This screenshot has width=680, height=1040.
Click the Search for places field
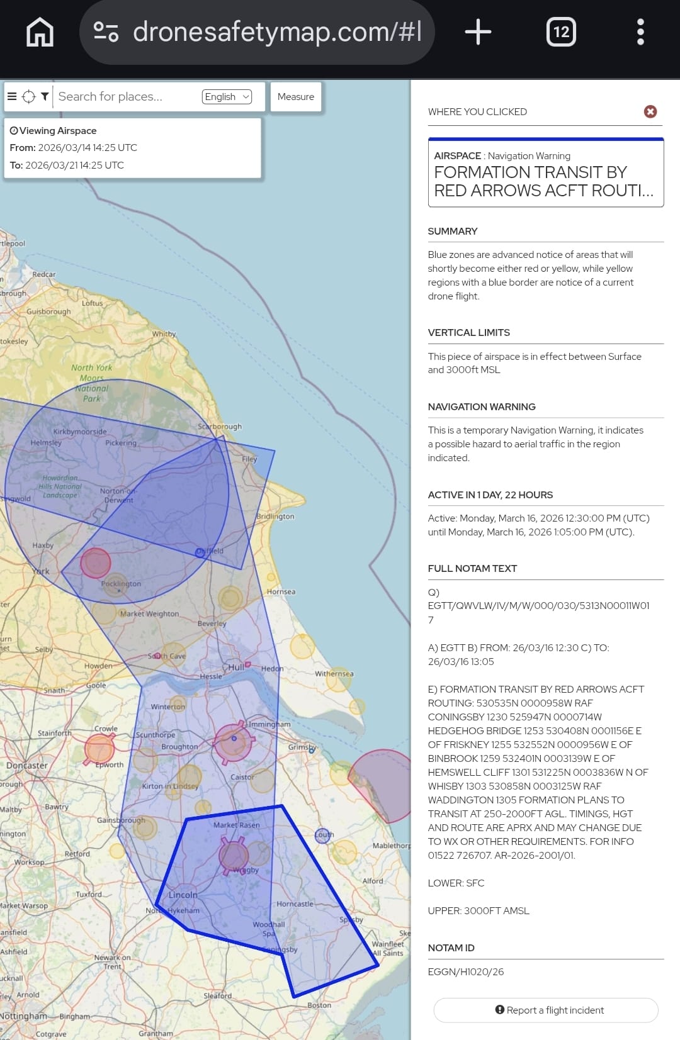(126, 96)
